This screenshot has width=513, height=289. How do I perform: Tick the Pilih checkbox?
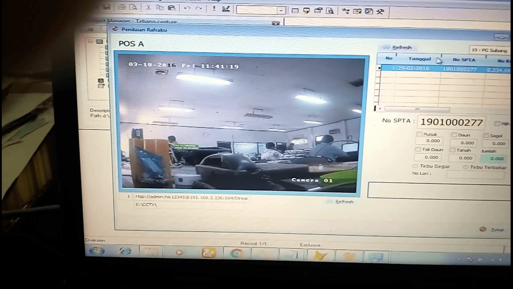click(497, 124)
